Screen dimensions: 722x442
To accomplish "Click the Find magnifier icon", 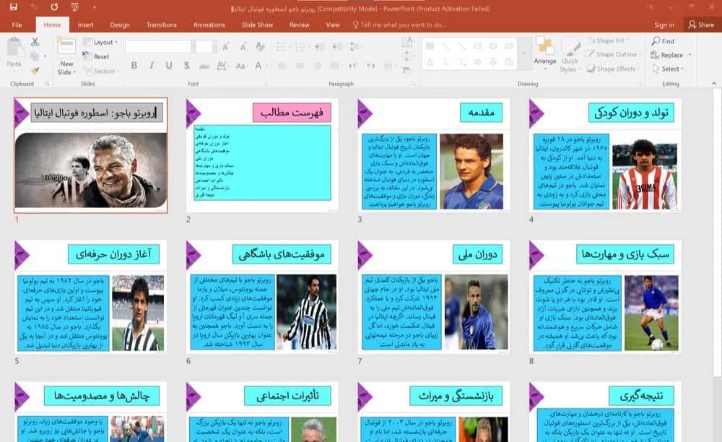I will click(656, 41).
